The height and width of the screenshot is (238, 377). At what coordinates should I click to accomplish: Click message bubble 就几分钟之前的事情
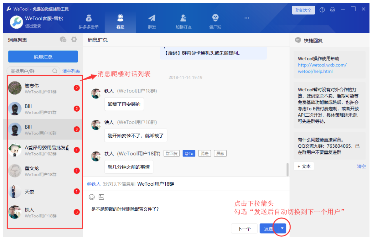tap(129, 167)
